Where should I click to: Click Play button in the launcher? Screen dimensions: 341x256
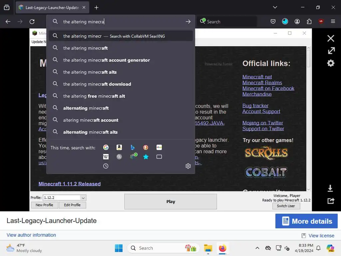point(170,202)
